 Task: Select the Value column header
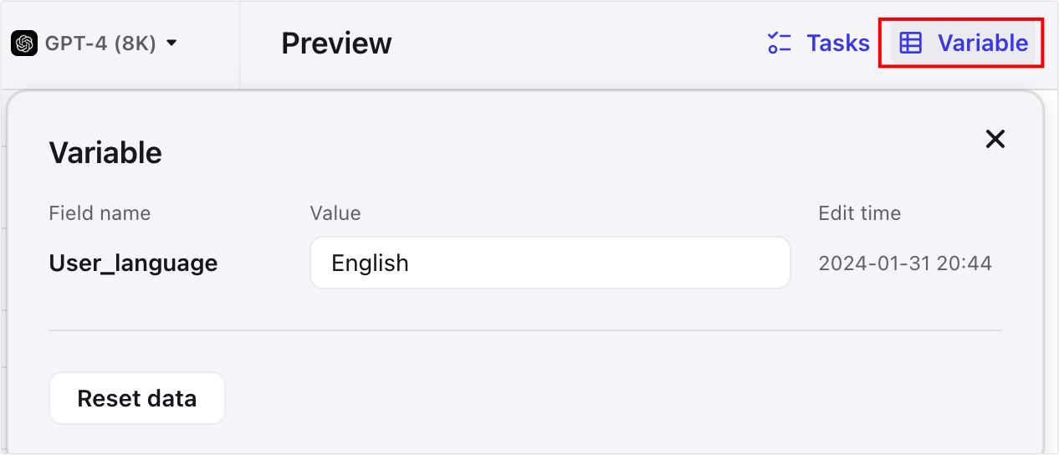335,213
